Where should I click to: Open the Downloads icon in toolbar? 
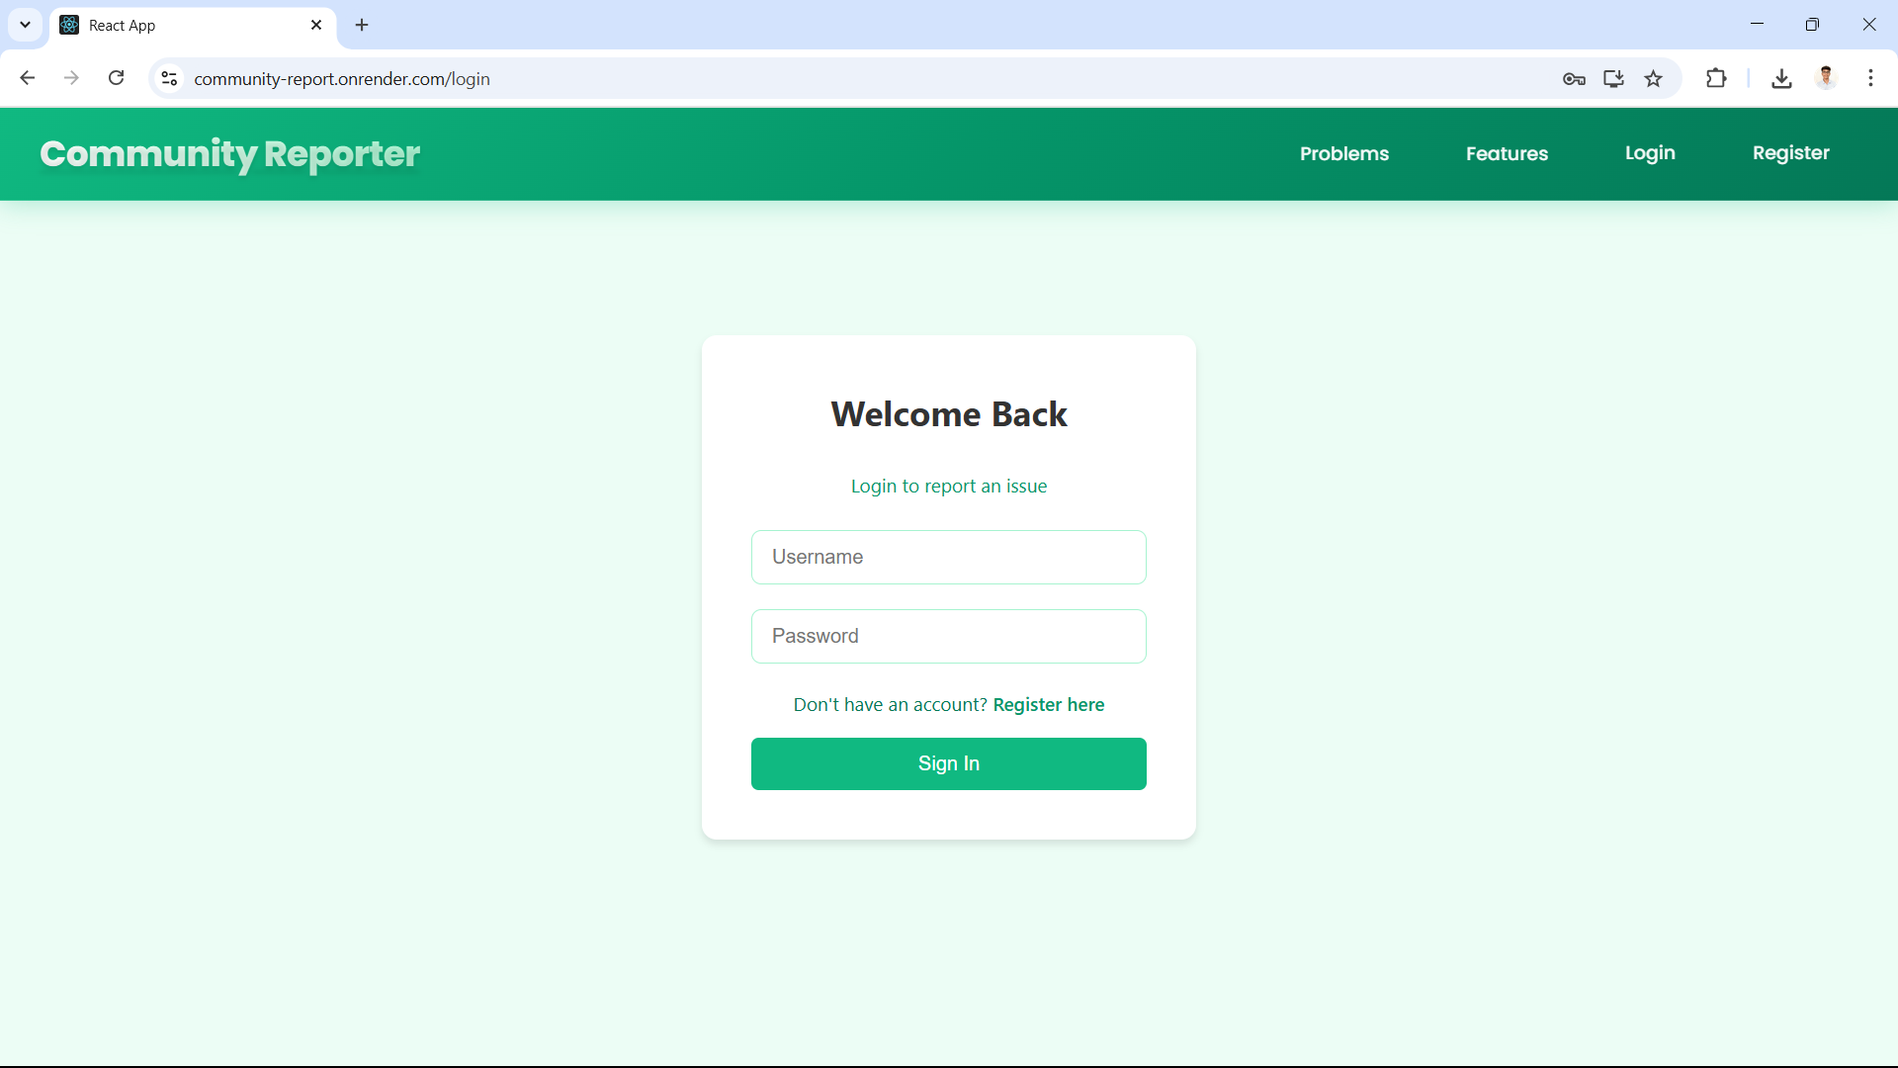tap(1781, 78)
